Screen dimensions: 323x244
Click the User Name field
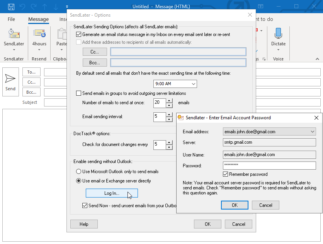[269, 155]
